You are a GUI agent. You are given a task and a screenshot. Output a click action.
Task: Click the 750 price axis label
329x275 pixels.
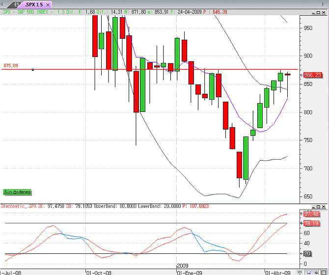coord(308,140)
